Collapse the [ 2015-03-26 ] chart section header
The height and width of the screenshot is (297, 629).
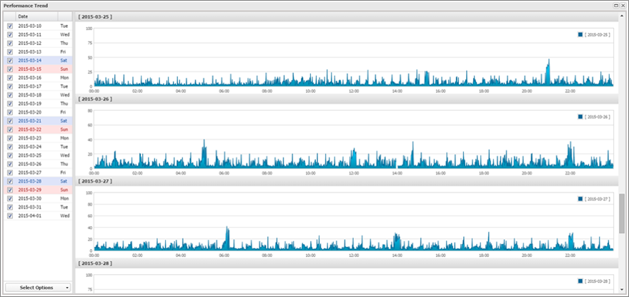click(347, 99)
